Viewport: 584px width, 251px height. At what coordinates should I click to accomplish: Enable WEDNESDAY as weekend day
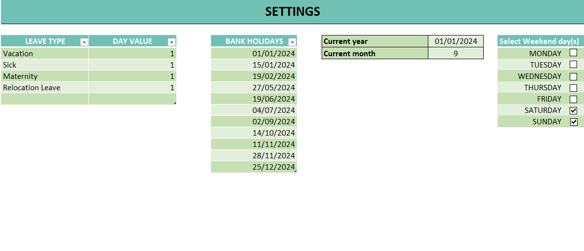point(574,76)
